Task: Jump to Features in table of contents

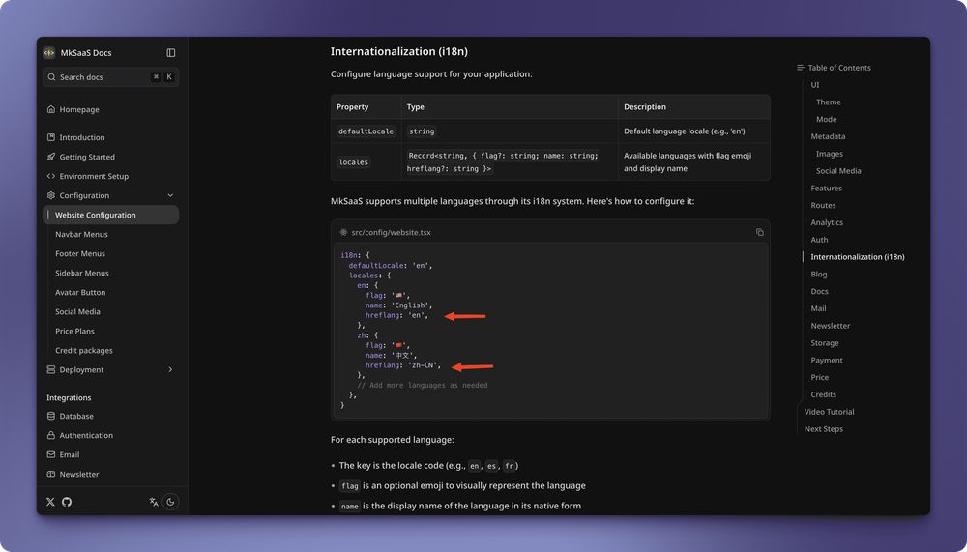Action: (827, 189)
